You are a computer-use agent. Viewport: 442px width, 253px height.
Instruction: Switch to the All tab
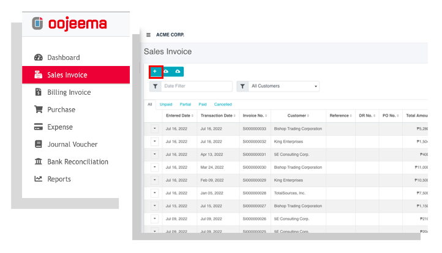click(x=150, y=105)
